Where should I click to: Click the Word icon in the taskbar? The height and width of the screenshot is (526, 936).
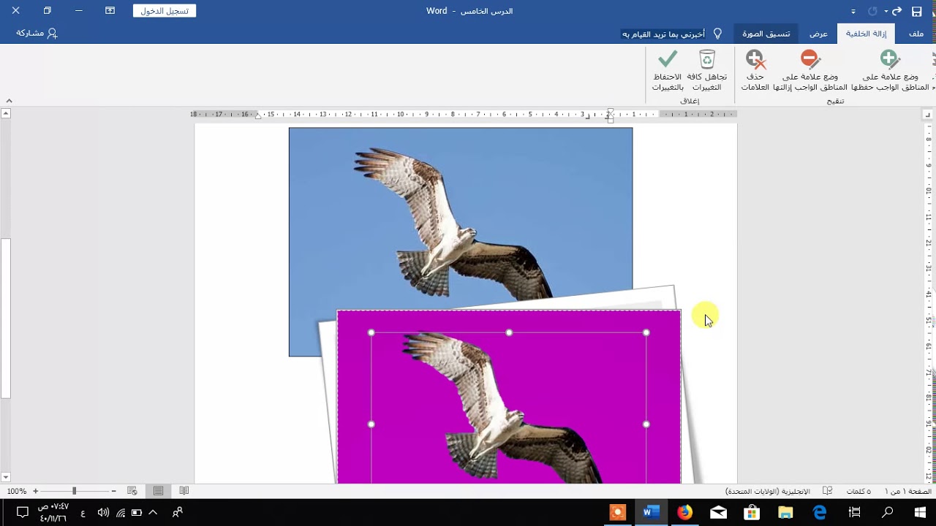click(651, 512)
